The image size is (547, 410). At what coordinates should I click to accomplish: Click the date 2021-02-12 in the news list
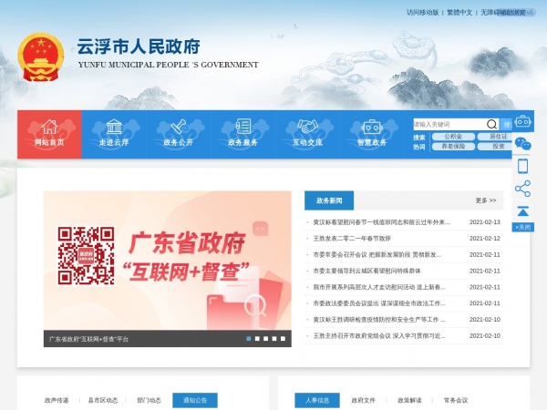[x=485, y=239]
